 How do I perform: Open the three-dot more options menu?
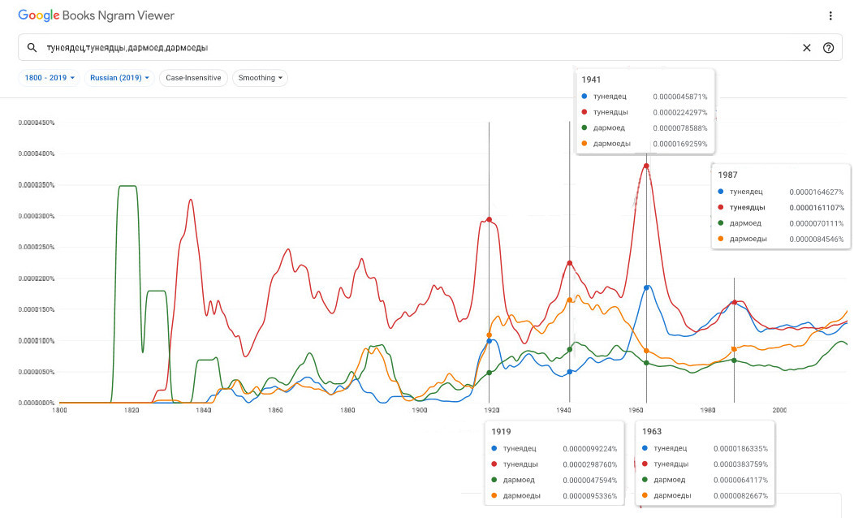[830, 16]
